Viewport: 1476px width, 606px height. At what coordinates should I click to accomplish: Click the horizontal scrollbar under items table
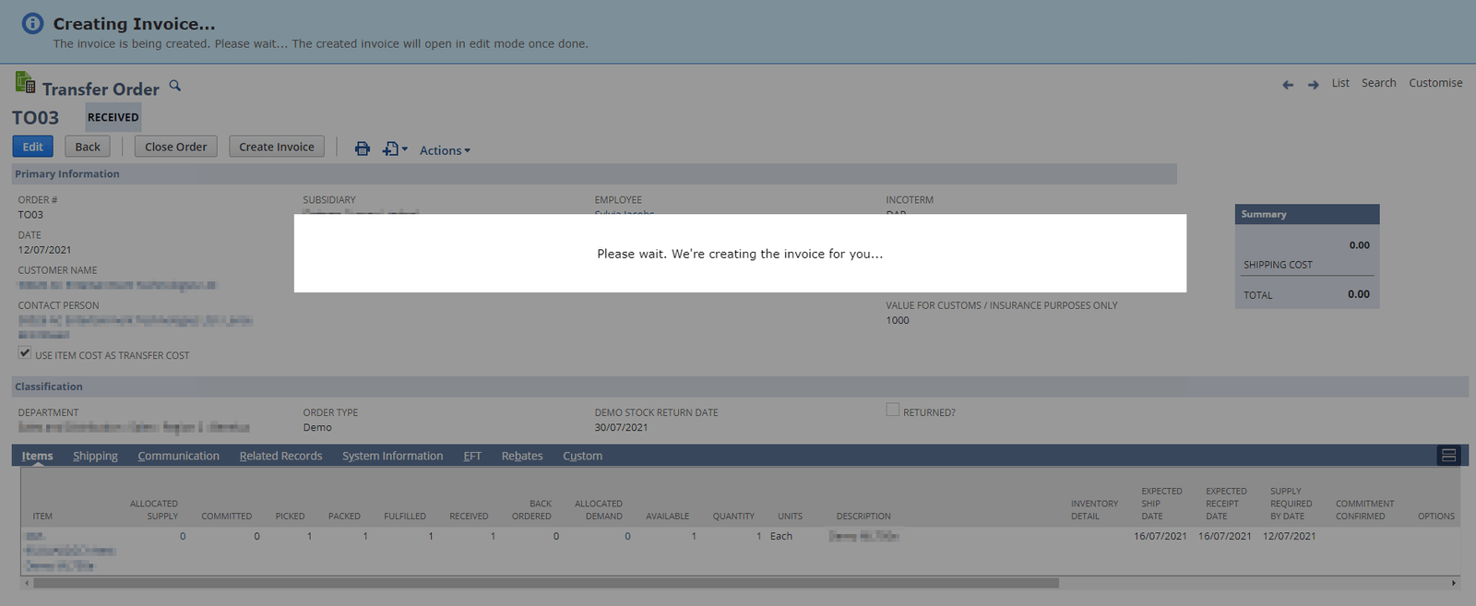point(544,583)
